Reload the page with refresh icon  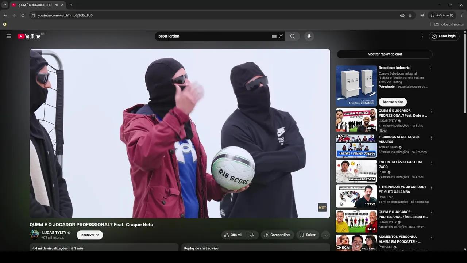[x=23, y=15]
